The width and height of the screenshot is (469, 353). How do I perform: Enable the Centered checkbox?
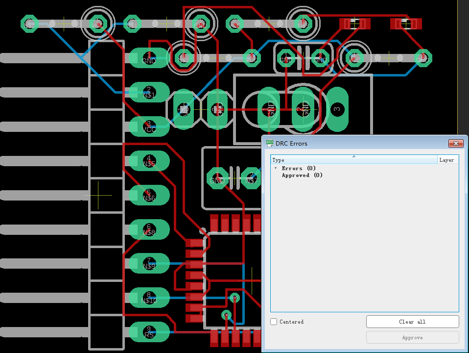point(273,322)
